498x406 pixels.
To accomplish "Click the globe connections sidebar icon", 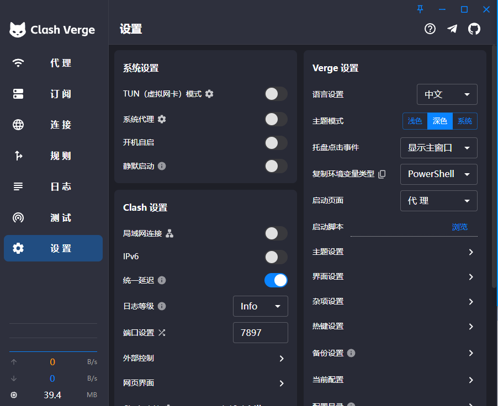I will click(18, 125).
